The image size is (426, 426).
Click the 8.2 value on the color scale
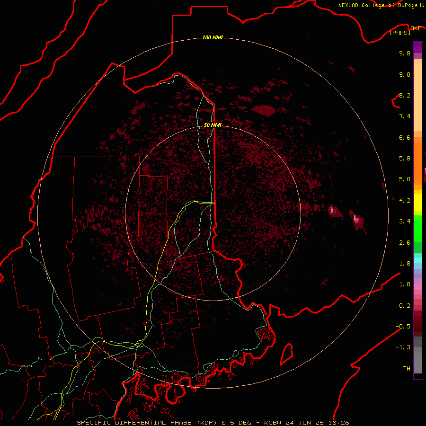pos(405,95)
